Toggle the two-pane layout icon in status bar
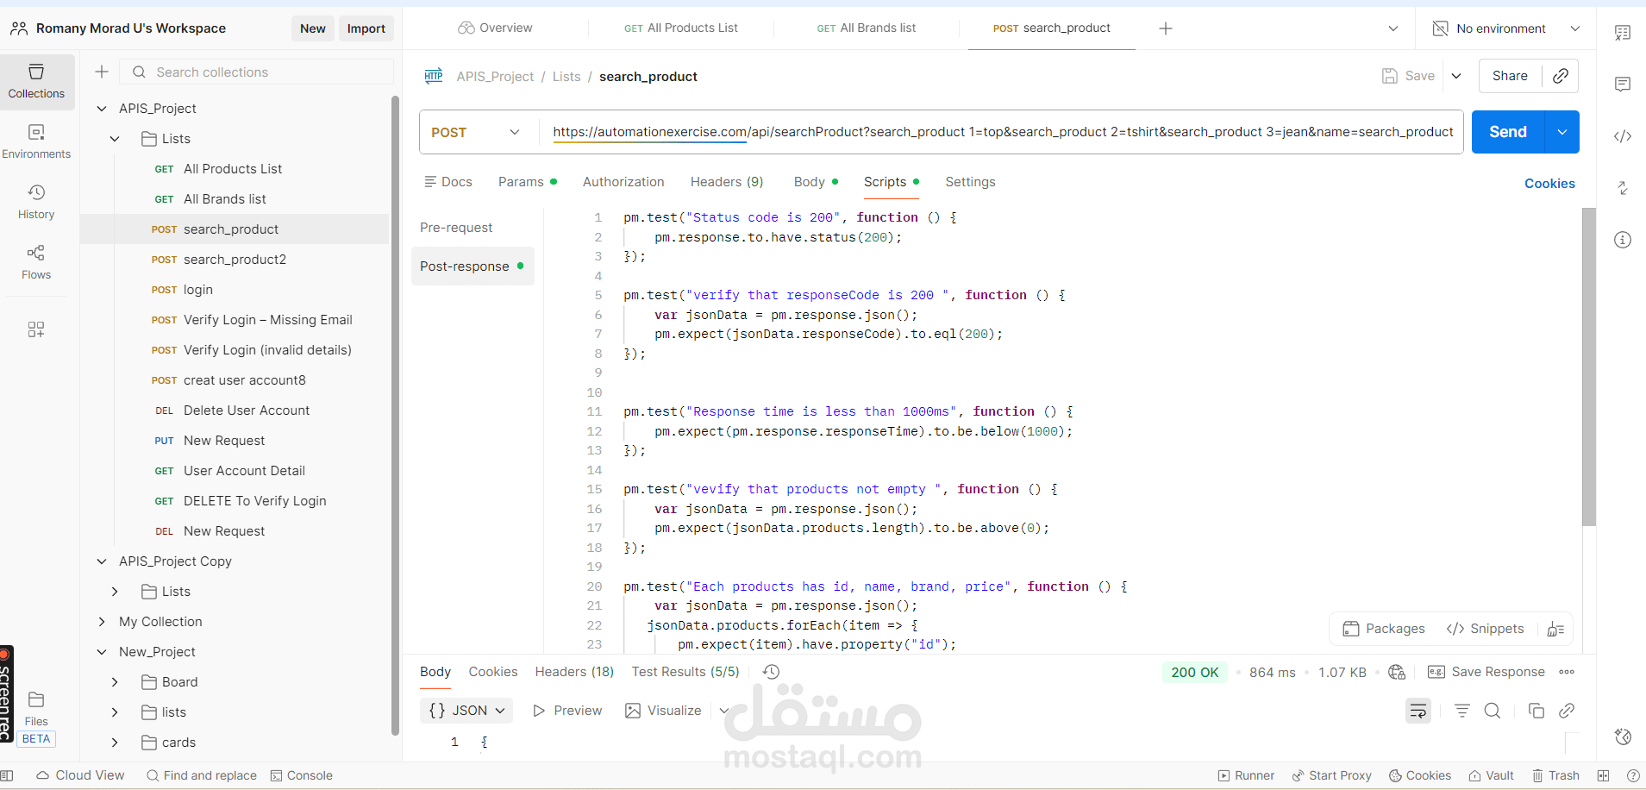The image size is (1646, 790). tap(1603, 775)
